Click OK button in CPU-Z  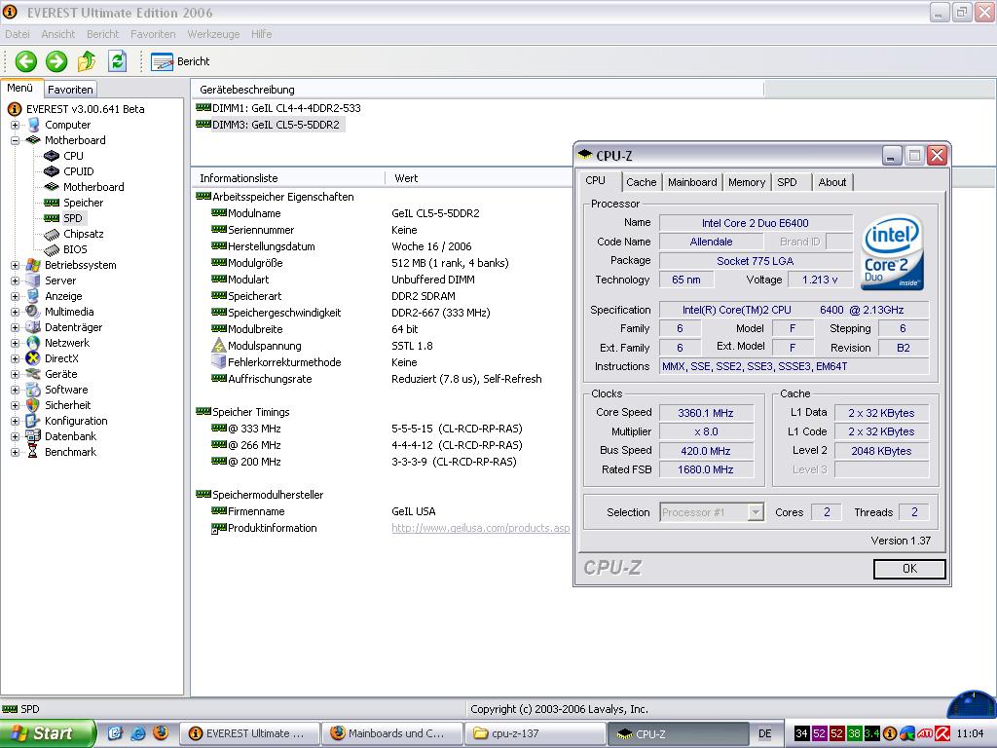908,569
